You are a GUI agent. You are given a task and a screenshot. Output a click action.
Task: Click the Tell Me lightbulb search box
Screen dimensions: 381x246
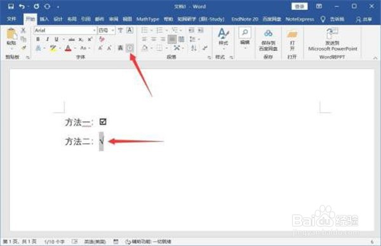point(332,20)
